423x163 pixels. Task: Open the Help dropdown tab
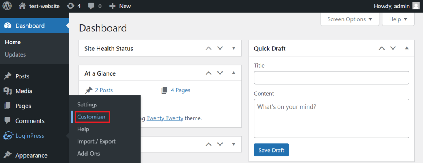398,19
